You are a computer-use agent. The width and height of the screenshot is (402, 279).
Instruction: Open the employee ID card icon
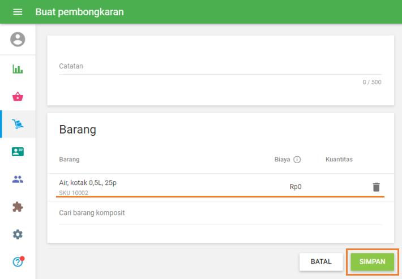18,152
